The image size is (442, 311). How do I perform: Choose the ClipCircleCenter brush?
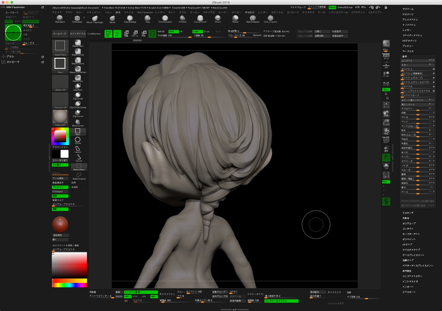point(78,105)
